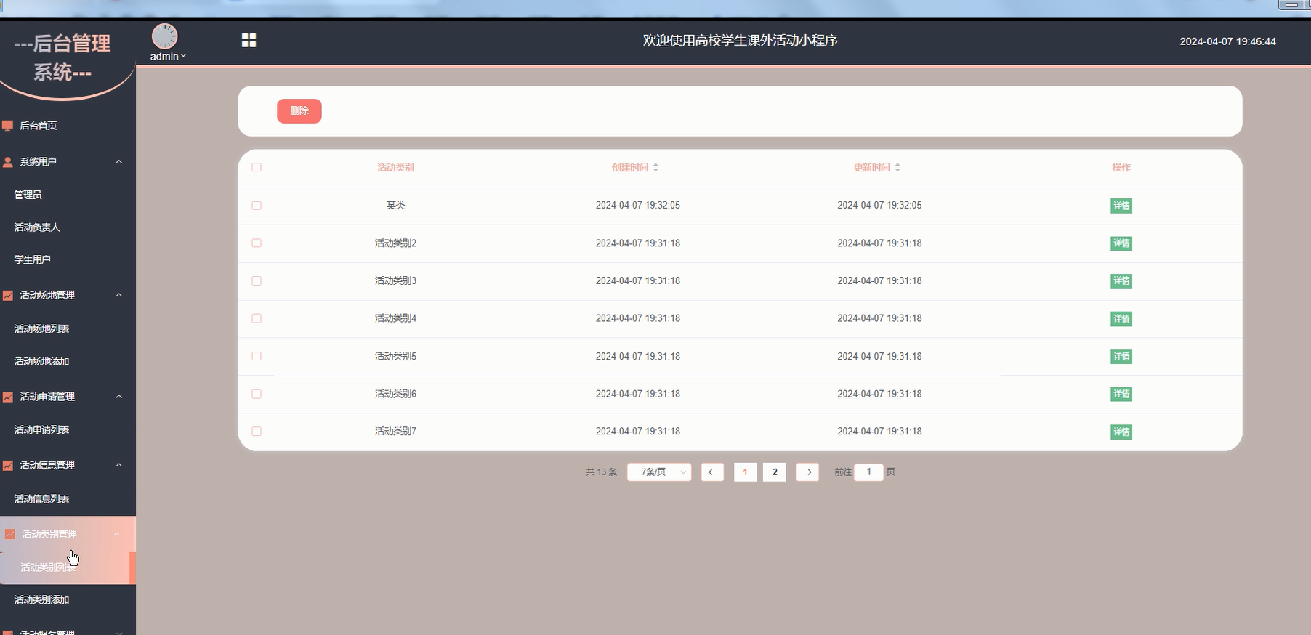Check the row checkbox for 活动类别7

[257, 432]
